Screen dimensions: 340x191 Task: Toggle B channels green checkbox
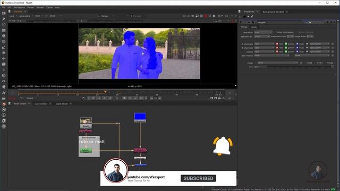tap(286, 48)
